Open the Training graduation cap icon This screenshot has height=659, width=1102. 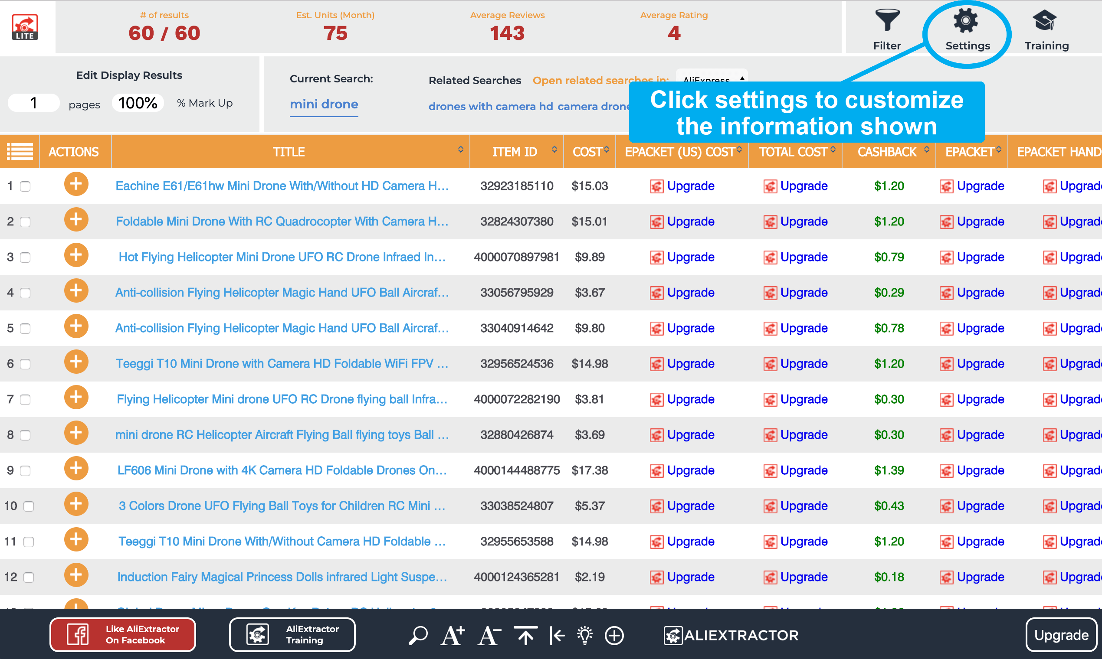1045,21
